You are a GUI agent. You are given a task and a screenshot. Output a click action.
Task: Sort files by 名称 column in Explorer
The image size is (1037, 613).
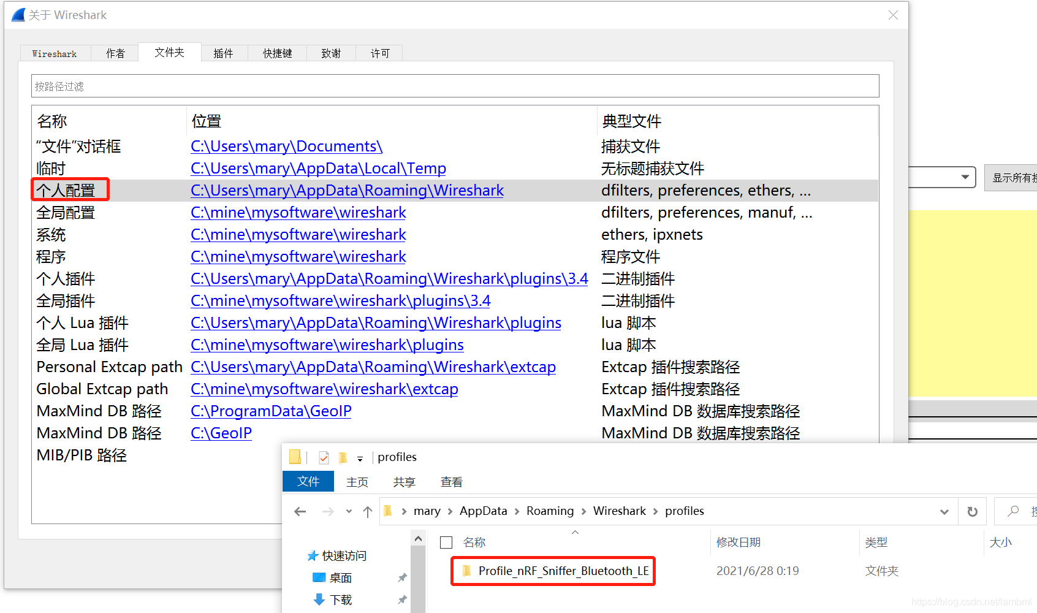tap(474, 543)
